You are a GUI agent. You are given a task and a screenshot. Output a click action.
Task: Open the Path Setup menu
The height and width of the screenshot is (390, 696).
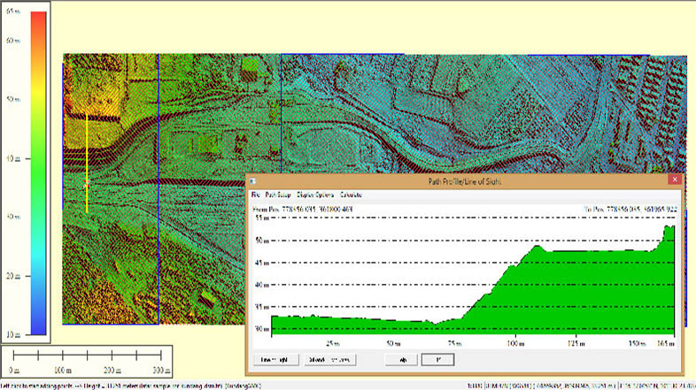click(277, 194)
